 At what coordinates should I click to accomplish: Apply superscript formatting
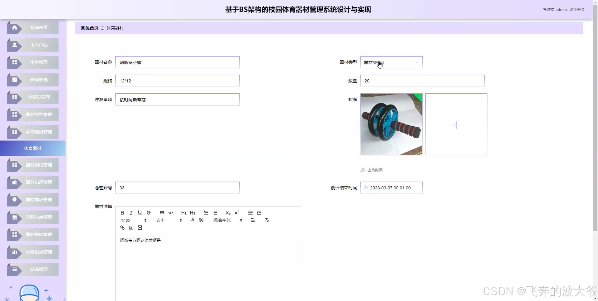(x=237, y=213)
